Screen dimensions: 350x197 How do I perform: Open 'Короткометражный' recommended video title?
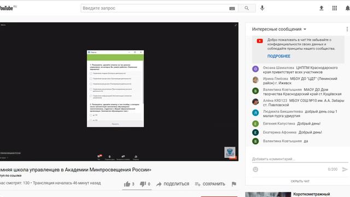(312, 194)
